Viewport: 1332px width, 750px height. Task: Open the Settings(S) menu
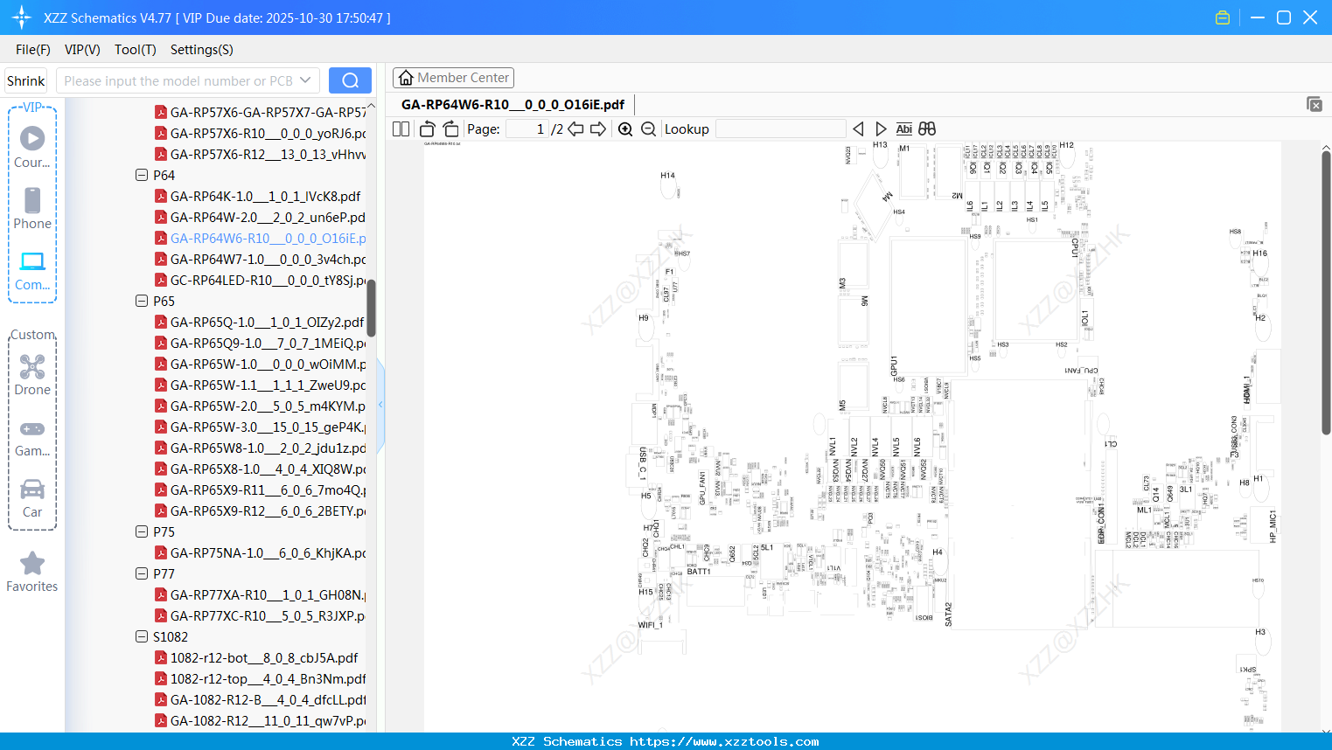[202, 50]
